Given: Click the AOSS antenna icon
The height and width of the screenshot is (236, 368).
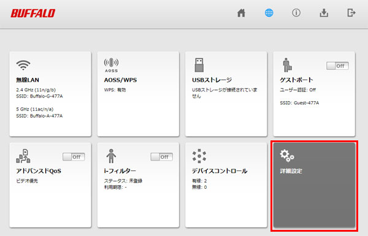Looking at the screenshot, I should (111, 65).
